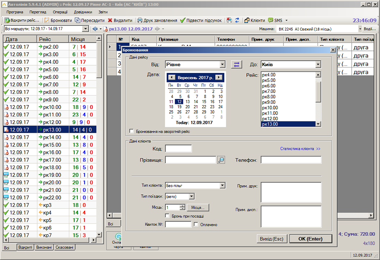The height and width of the screenshot is (260, 380).
Task: Click the trips list vertical scroll down arrow
Action: (99, 234)
